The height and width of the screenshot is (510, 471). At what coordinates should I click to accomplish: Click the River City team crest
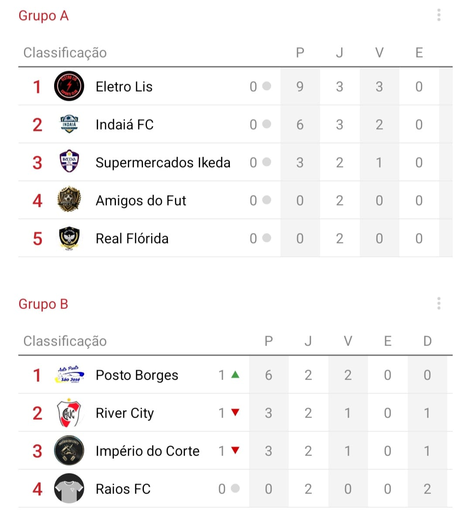[x=69, y=413]
